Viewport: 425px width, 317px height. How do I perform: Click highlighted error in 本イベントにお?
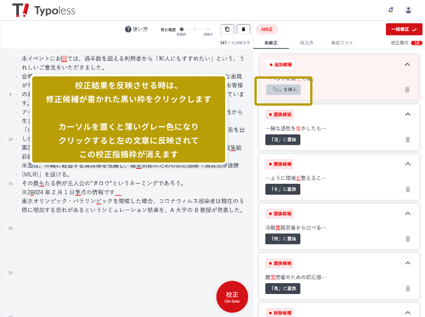pyautogui.click(x=64, y=59)
